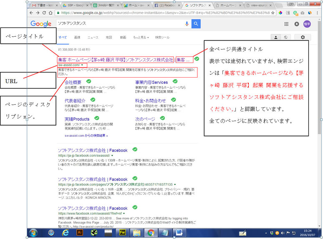Open arrow after facebook.com/swassist/?fref=nf URL

[124, 214]
